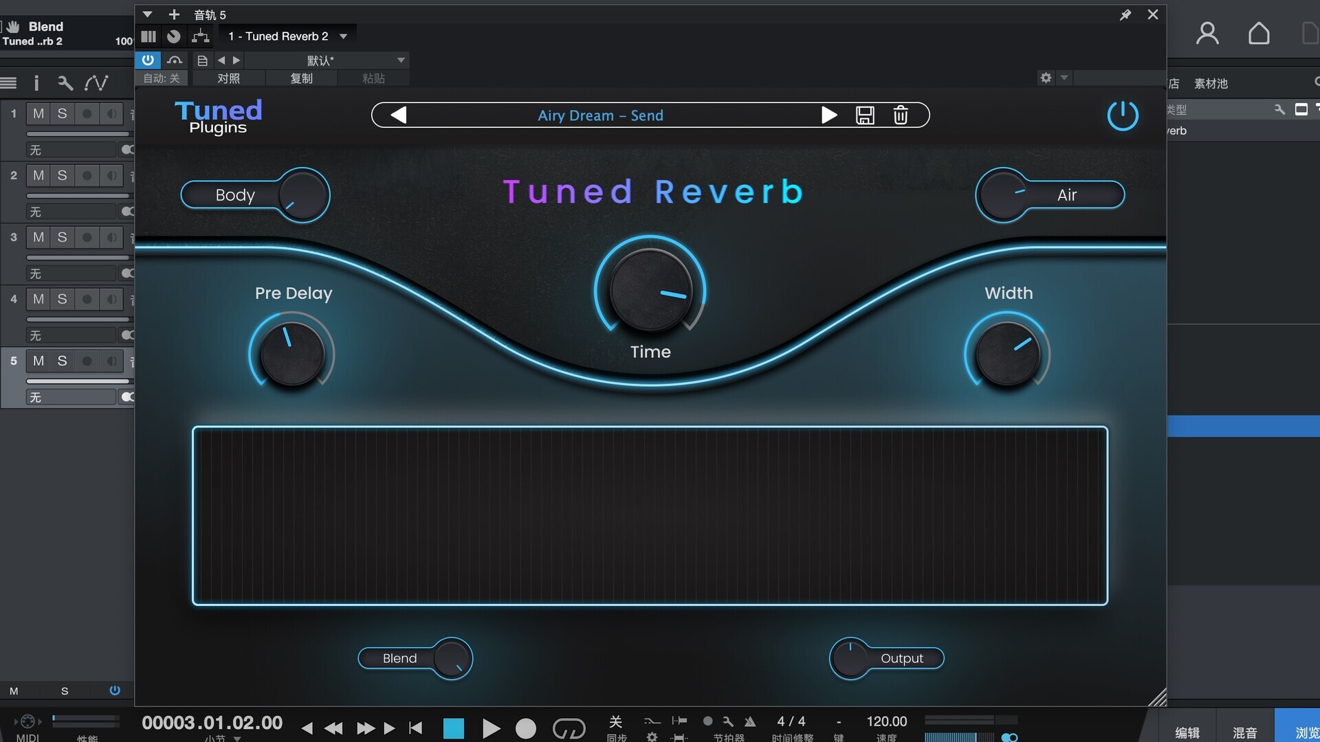1320x742 pixels.
Task: Step to the next host preset arrow
Action: click(236, 60)
